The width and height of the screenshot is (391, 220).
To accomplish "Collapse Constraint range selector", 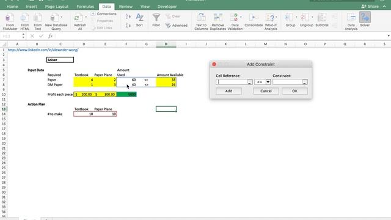I will coord(304,82).
